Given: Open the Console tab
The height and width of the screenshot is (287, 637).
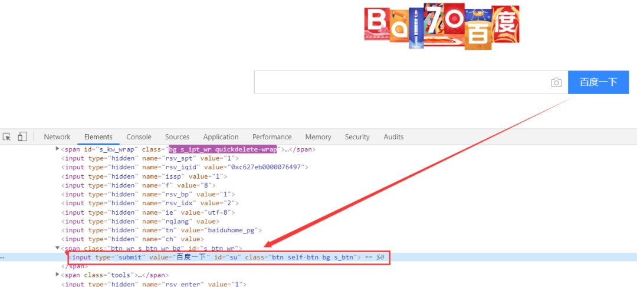Looking at the screenshot, I should point(139,137).
